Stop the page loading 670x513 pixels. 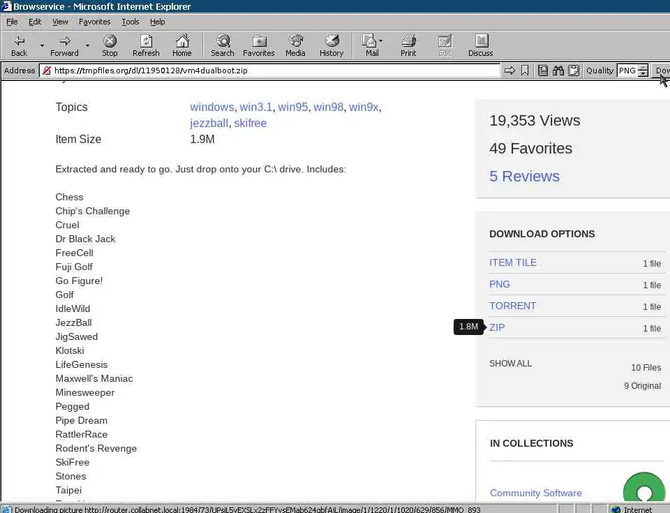pyautogui.click(x=110, y=45)
